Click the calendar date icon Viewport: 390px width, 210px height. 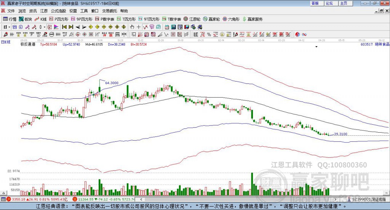(167, 27)
